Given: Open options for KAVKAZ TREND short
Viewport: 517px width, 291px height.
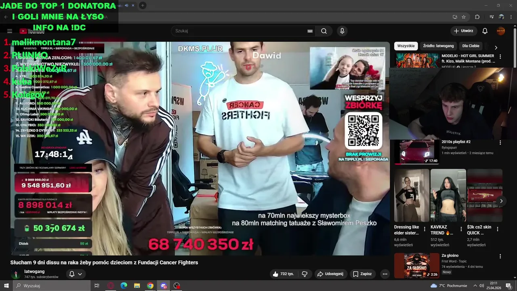Looking at the screenshot, I should [461, 229].
